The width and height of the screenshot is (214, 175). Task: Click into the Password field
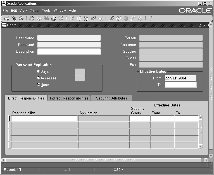pyautogui.click(x=69, y=45)
